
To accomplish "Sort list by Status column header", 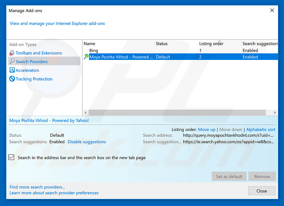I will click(x=162, y=44).
